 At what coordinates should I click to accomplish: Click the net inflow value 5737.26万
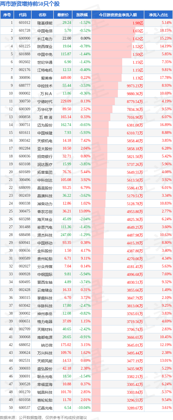pos(135,164)
